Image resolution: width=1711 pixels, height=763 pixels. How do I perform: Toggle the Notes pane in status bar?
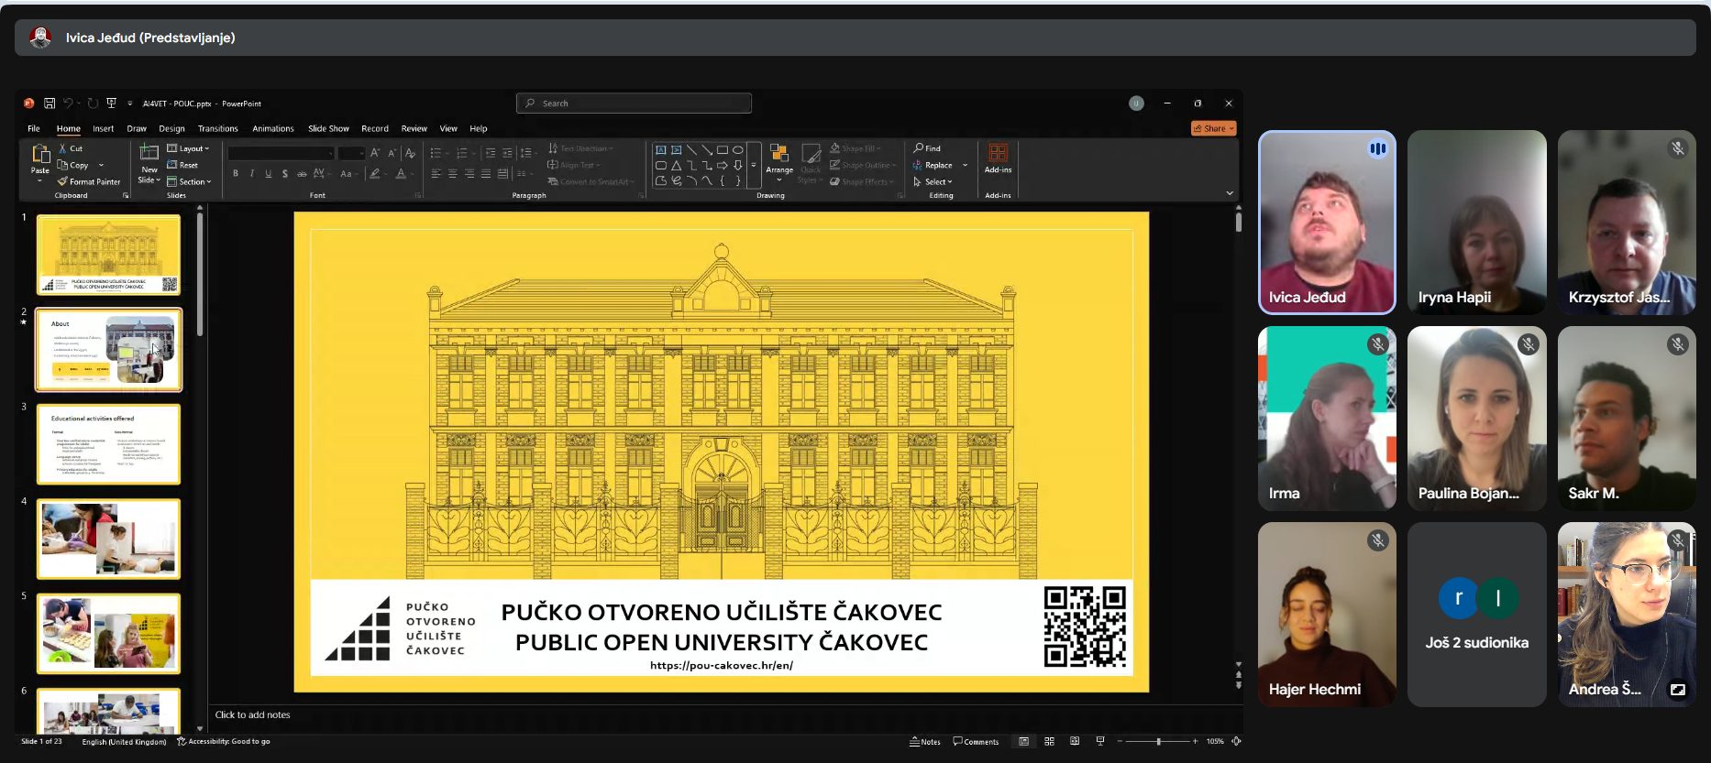(924, 741)
